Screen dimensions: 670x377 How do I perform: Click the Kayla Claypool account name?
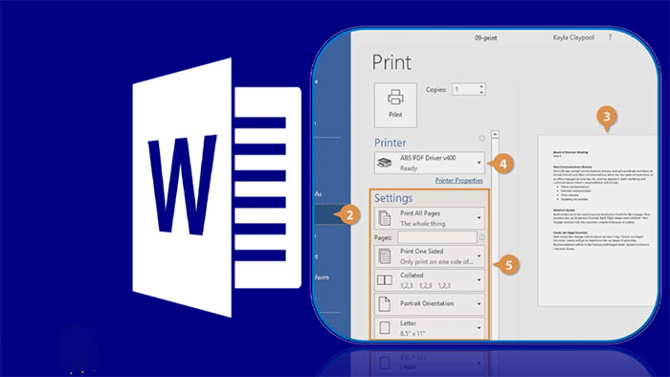573,37
